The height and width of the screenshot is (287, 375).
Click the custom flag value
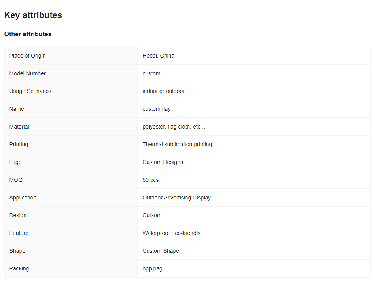[x=157, y=109]
